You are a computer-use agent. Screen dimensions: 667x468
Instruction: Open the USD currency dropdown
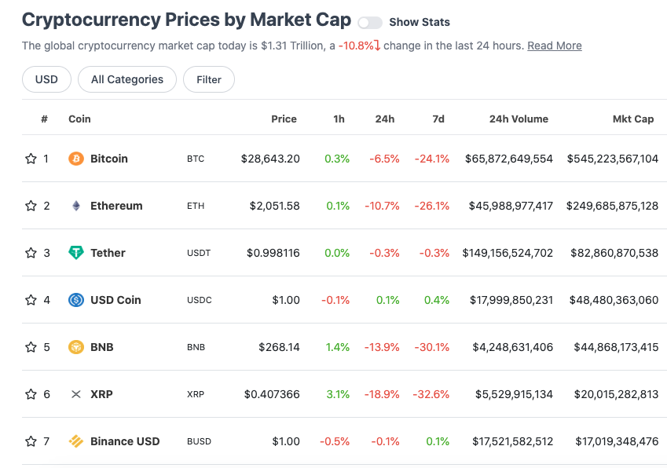(47, 79)
